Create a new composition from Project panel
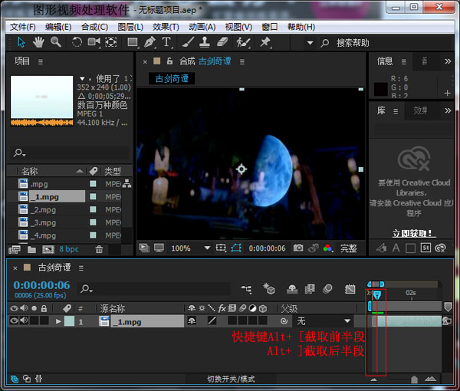460x391 pixels. (x=48, y=250)
